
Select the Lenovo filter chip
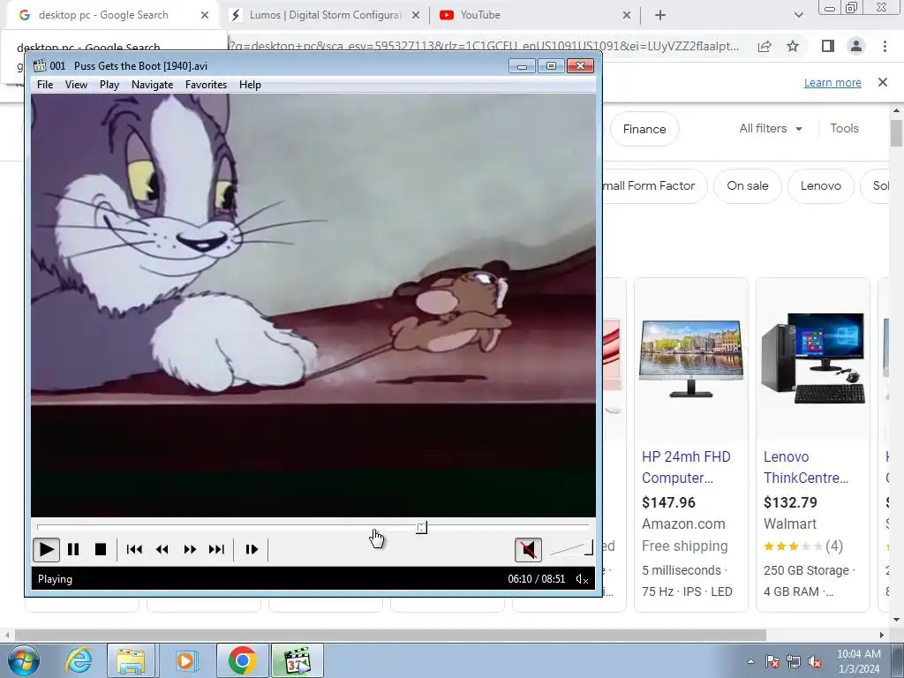(x=820, y=185)
